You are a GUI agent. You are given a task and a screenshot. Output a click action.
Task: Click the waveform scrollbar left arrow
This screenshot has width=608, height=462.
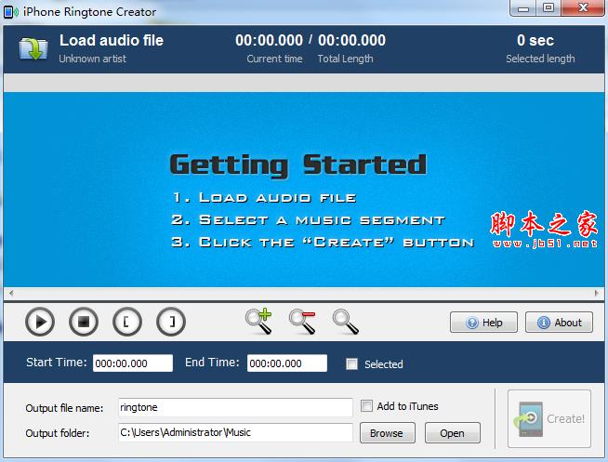click(x=11, y=294)
